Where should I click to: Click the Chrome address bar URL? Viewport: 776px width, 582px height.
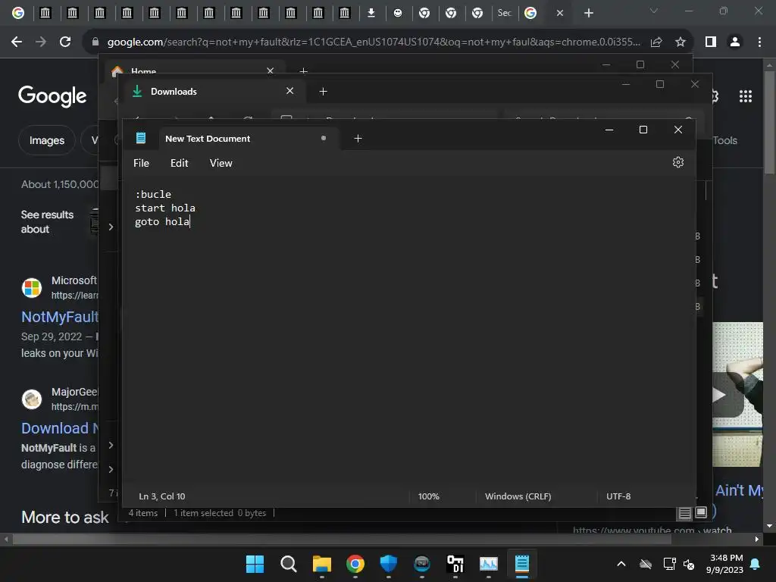tap(374, 42)
